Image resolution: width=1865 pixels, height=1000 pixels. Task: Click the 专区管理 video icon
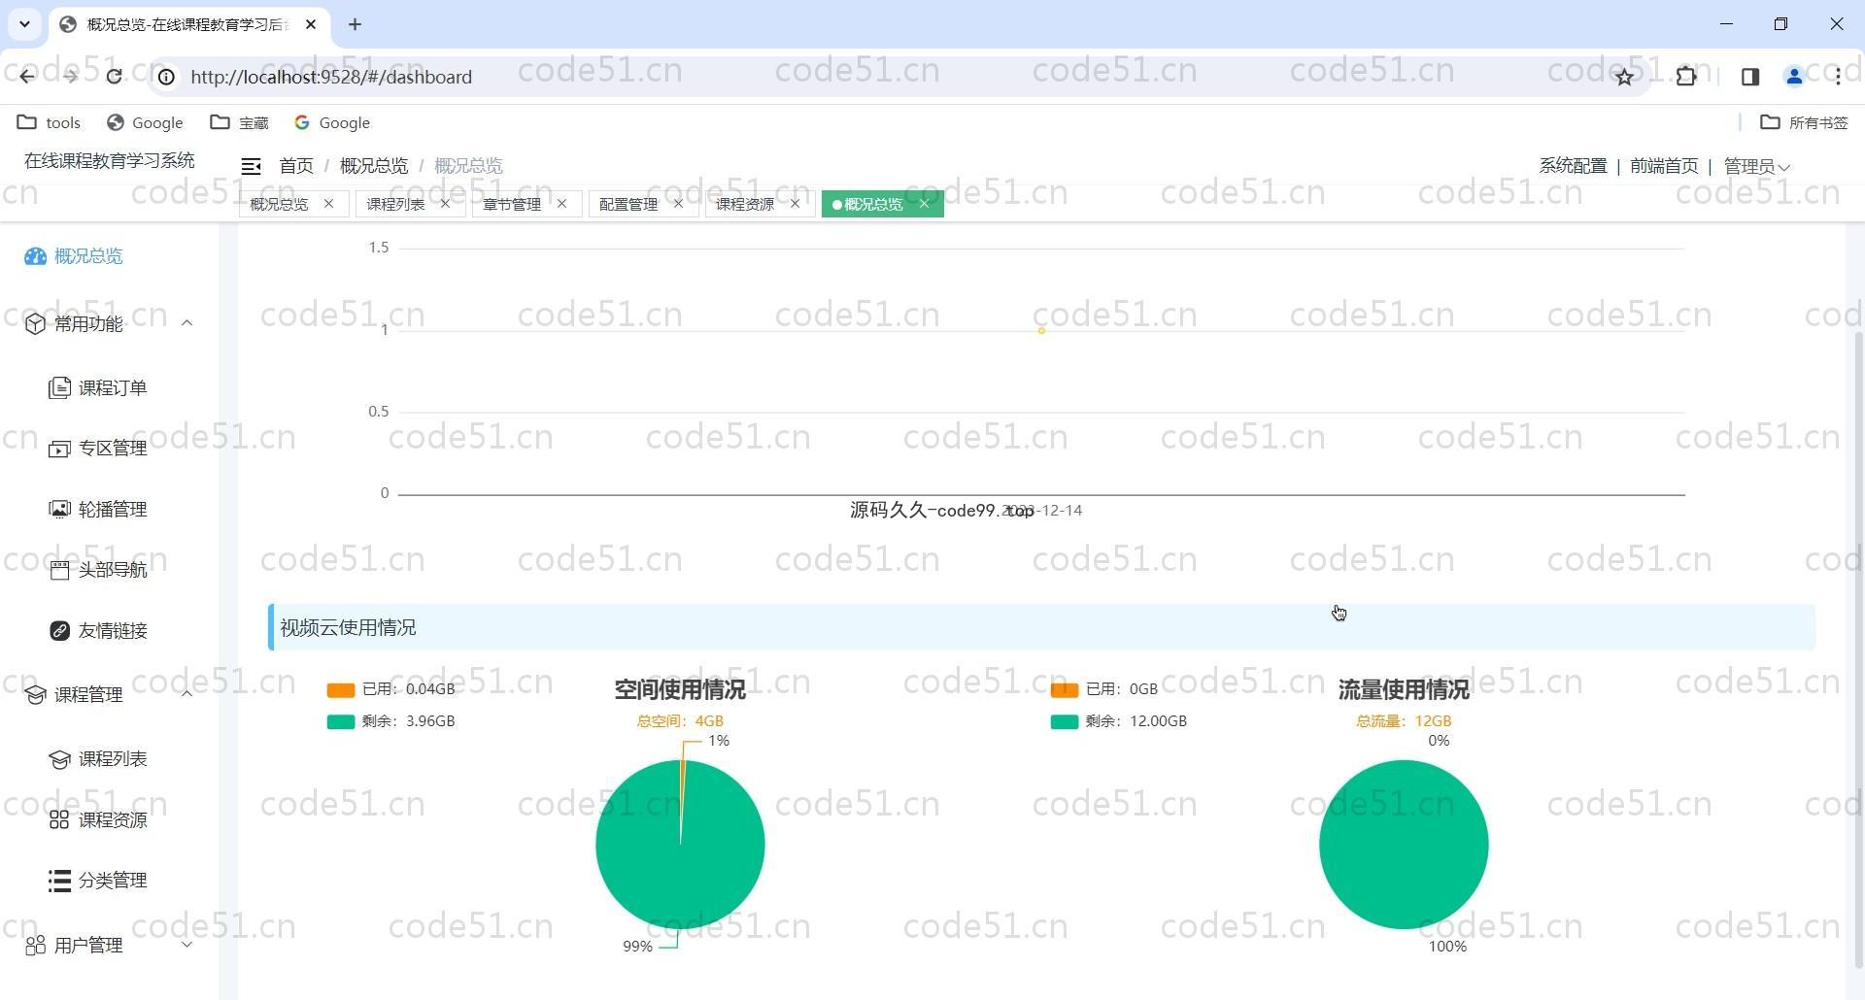(59, 449)
